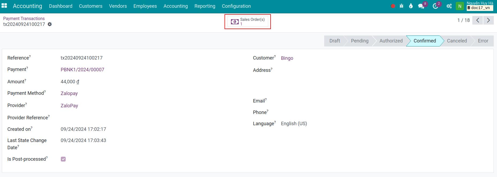
Task: Toggle the Is Post-processed checkbox
Action: click(63, 159)
